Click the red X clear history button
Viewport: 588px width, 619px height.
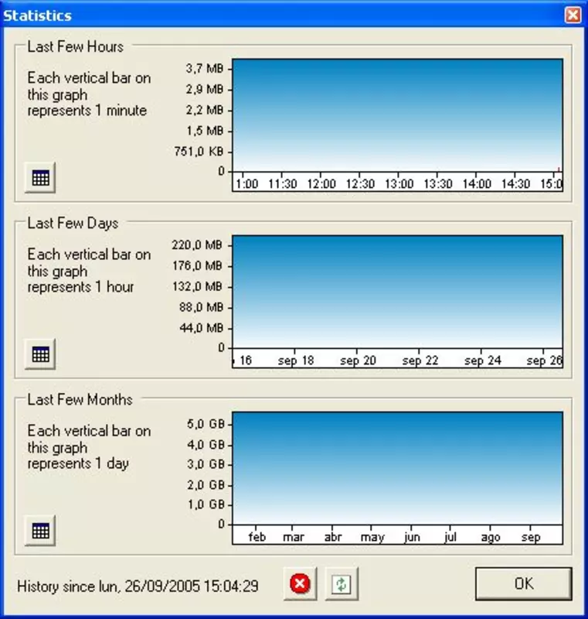[x=300, y=584]
